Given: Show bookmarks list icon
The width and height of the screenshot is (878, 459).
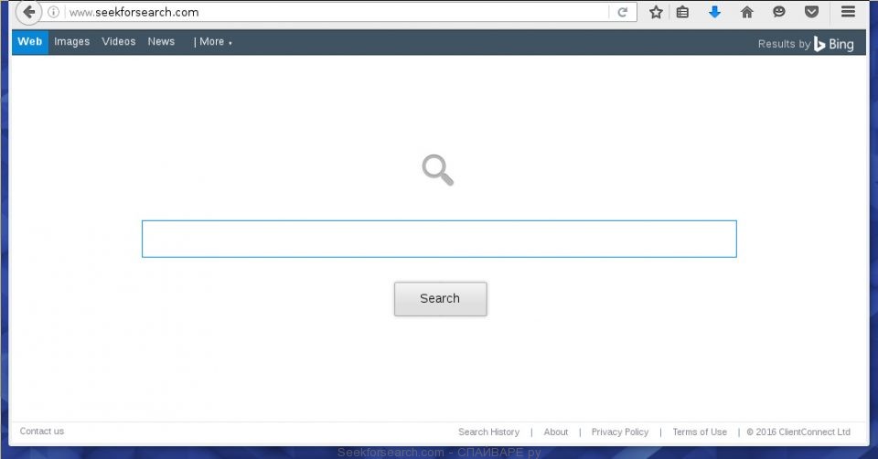Looking at the screenshot, I should [x=682, y=13].
